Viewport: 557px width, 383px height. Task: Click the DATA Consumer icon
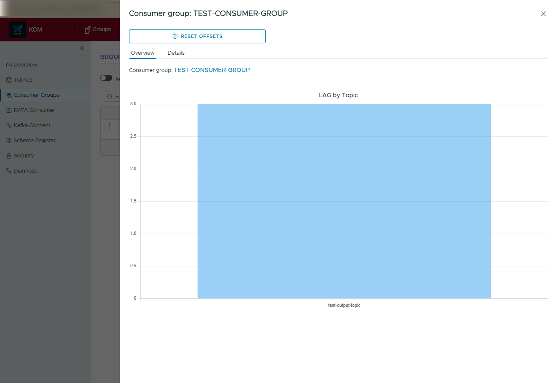pos(9,110)
